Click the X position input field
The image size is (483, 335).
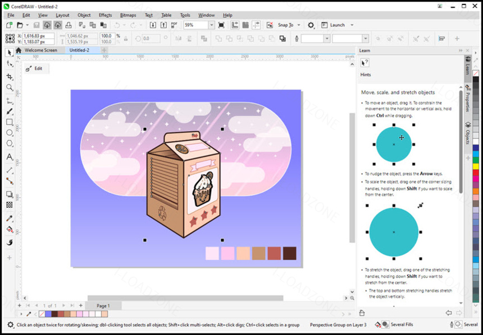tap(39, 36)
